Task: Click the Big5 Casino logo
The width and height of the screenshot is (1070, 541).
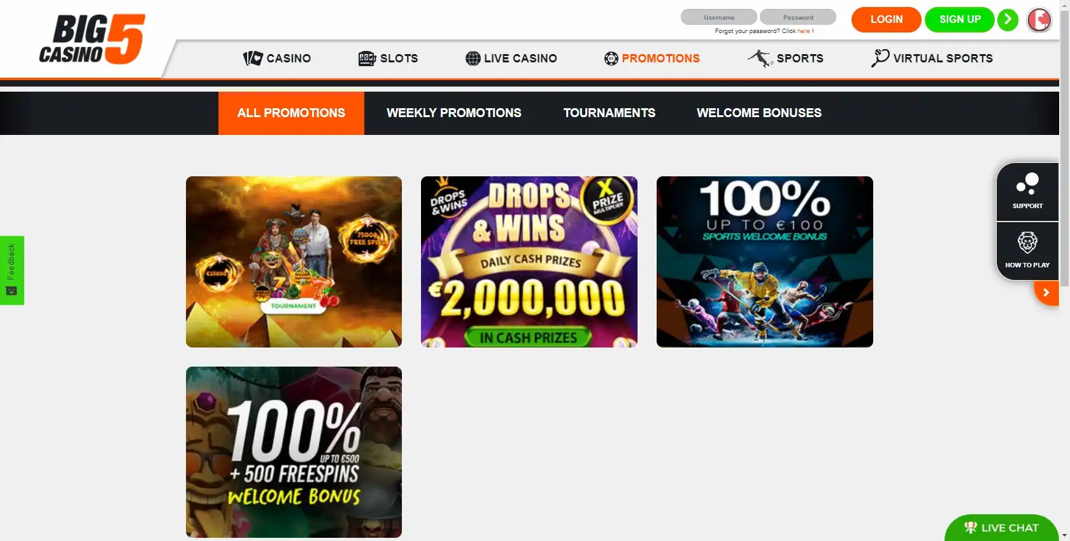Action: (92, 39)
